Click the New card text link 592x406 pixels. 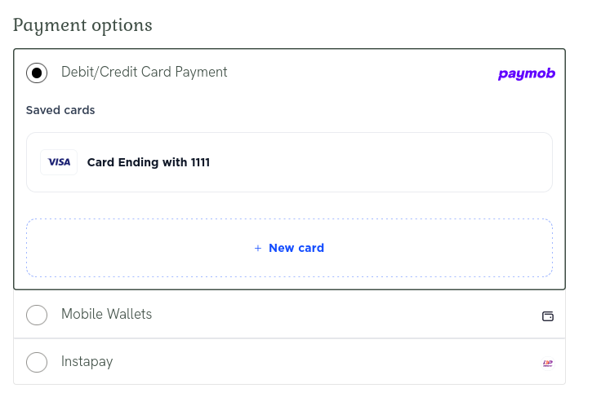pyautogui.click(x=296, y=248)
